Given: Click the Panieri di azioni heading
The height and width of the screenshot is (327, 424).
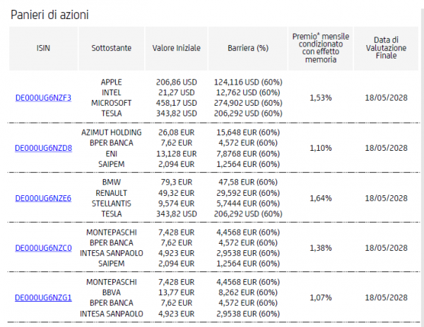Looking at the screenshot, I should 49,15.
